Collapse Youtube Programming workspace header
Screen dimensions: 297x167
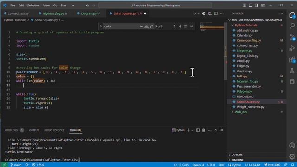[257, 20]
